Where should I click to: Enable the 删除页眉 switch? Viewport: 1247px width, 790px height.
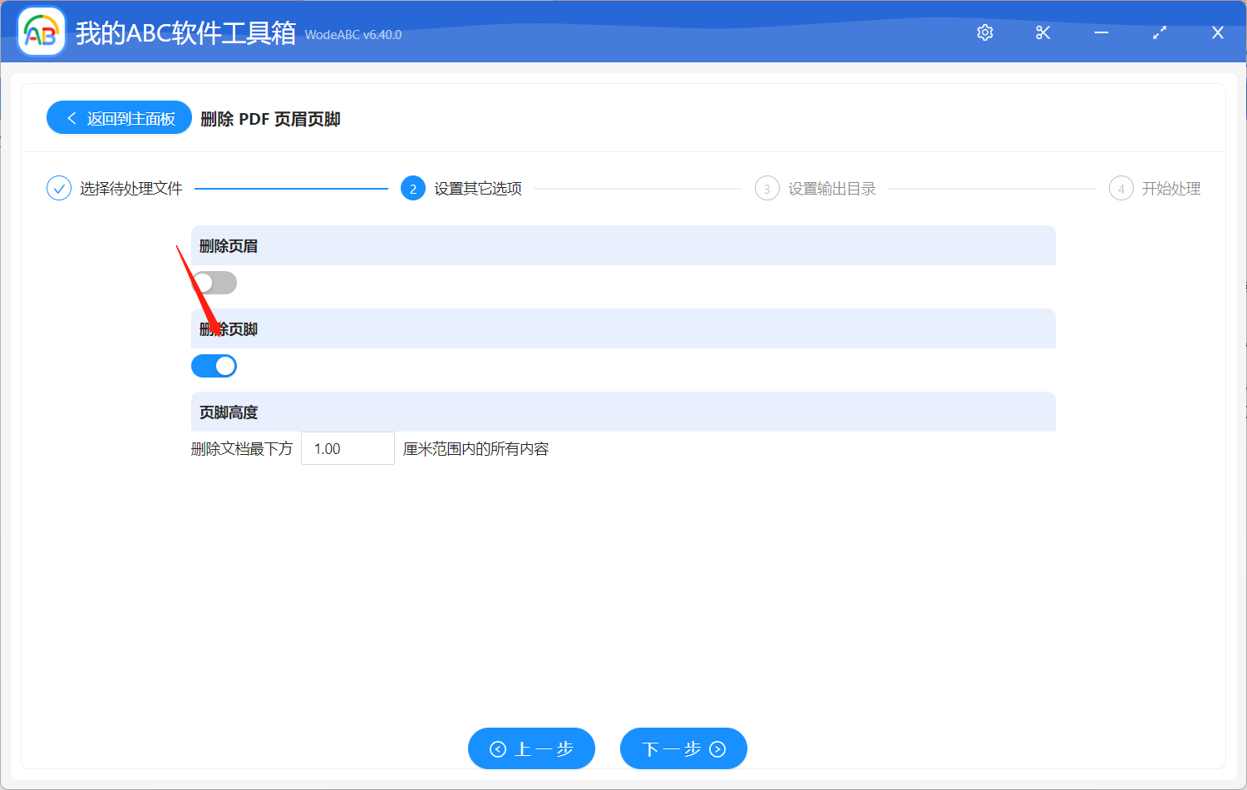click(214, 283)
